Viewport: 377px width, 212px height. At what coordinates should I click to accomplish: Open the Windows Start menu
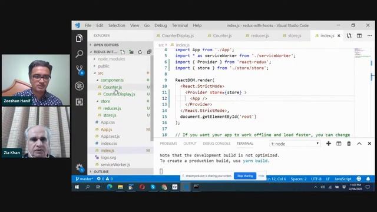[77, 187]
